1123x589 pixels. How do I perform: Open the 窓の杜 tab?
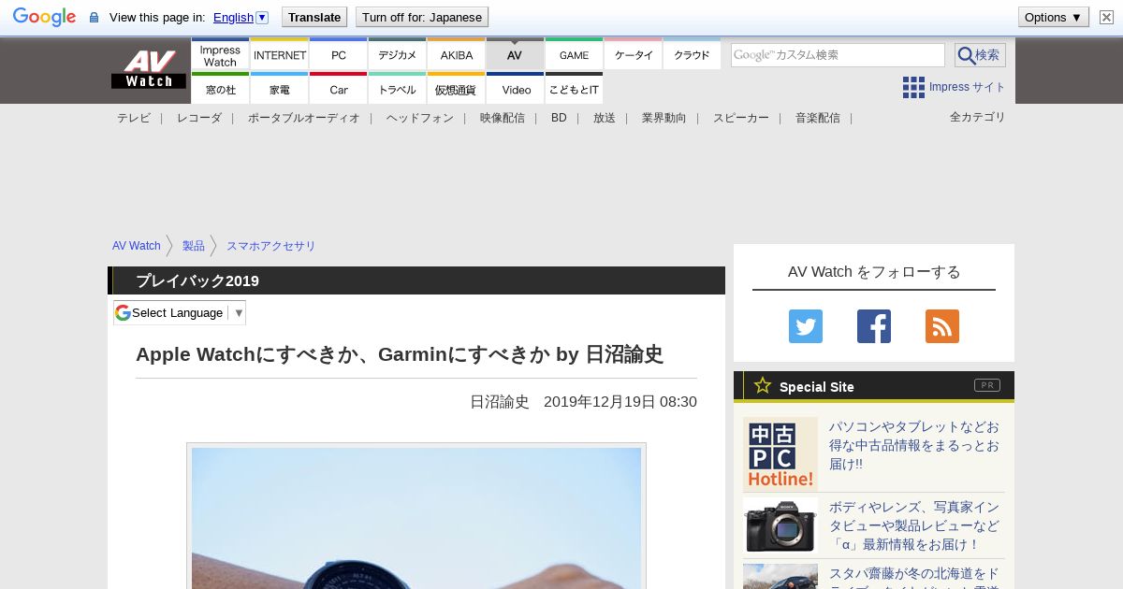click(220, 90)
